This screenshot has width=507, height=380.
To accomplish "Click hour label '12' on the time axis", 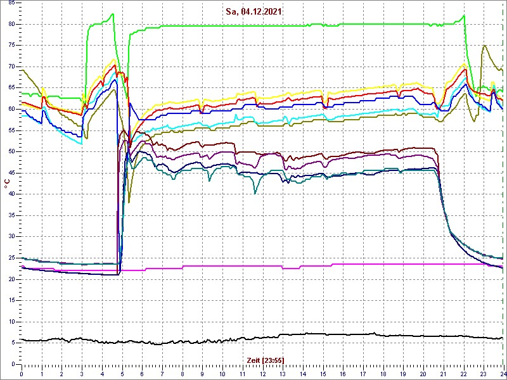I will pos(262,375).
